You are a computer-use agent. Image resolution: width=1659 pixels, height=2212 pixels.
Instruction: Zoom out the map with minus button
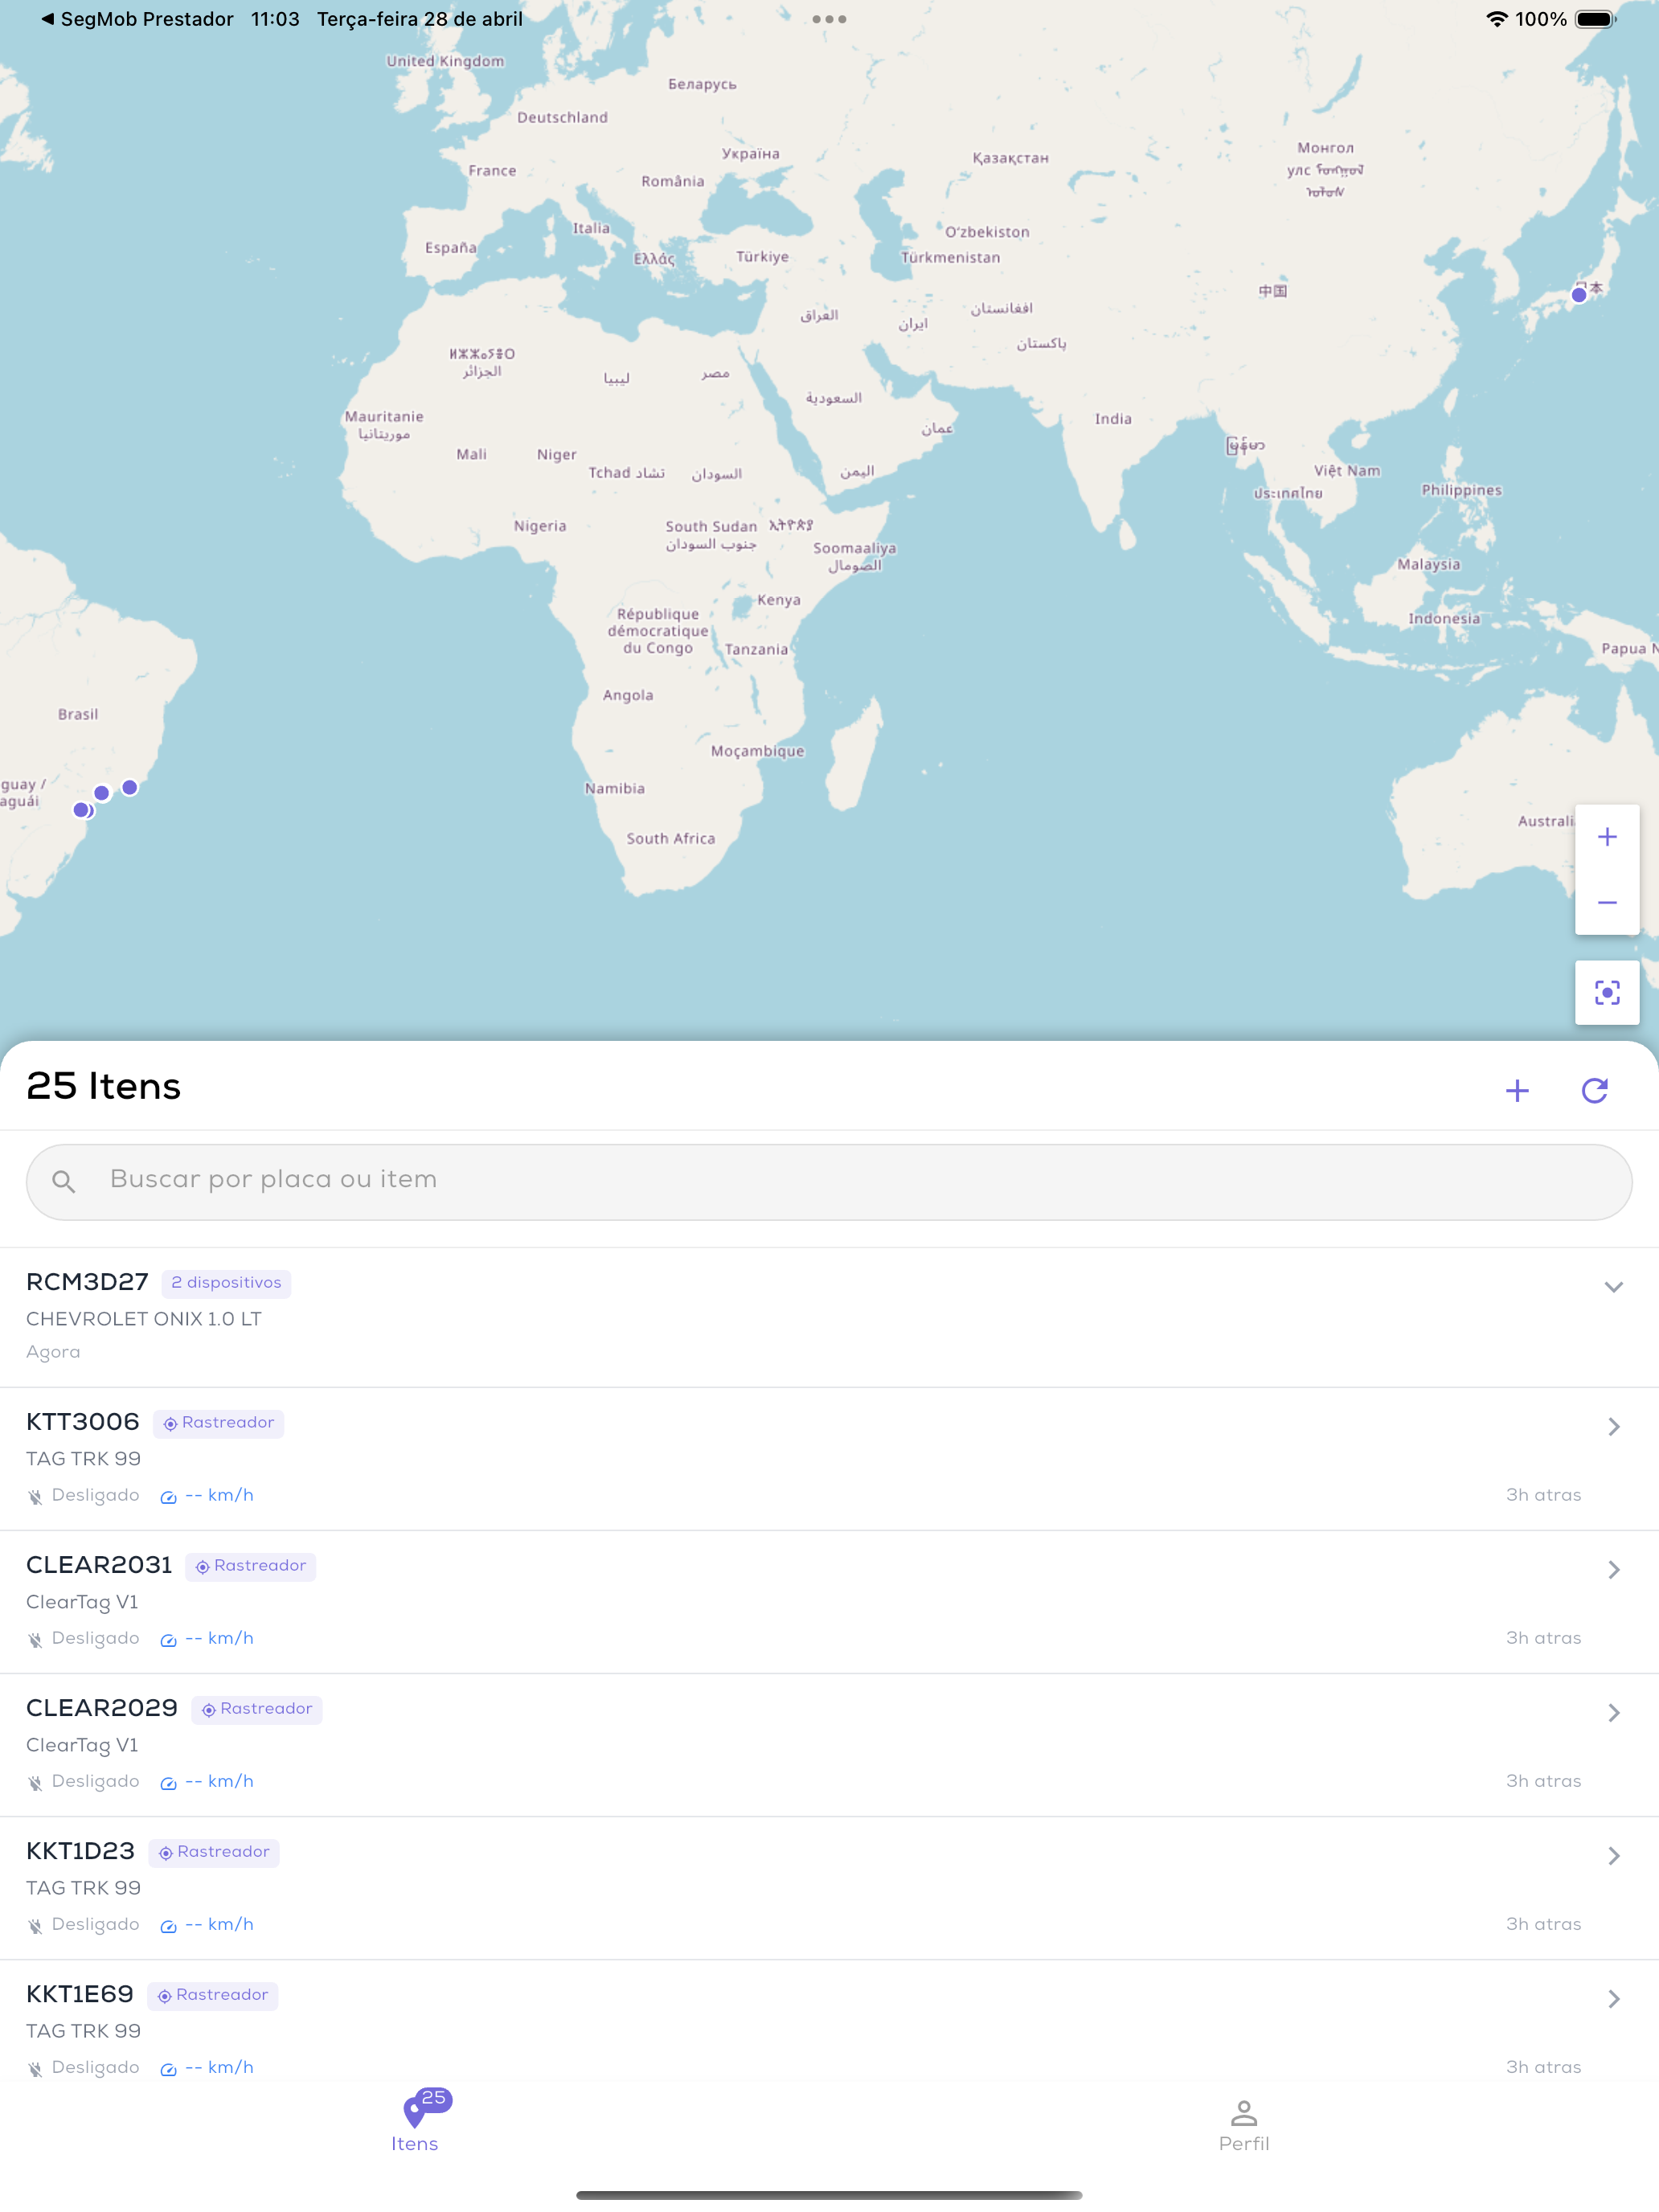[1606, 903]
